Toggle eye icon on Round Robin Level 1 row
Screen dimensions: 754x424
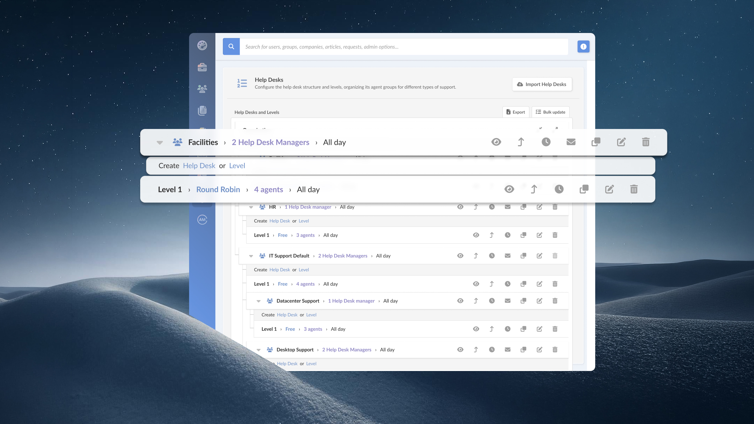(509, 189)
